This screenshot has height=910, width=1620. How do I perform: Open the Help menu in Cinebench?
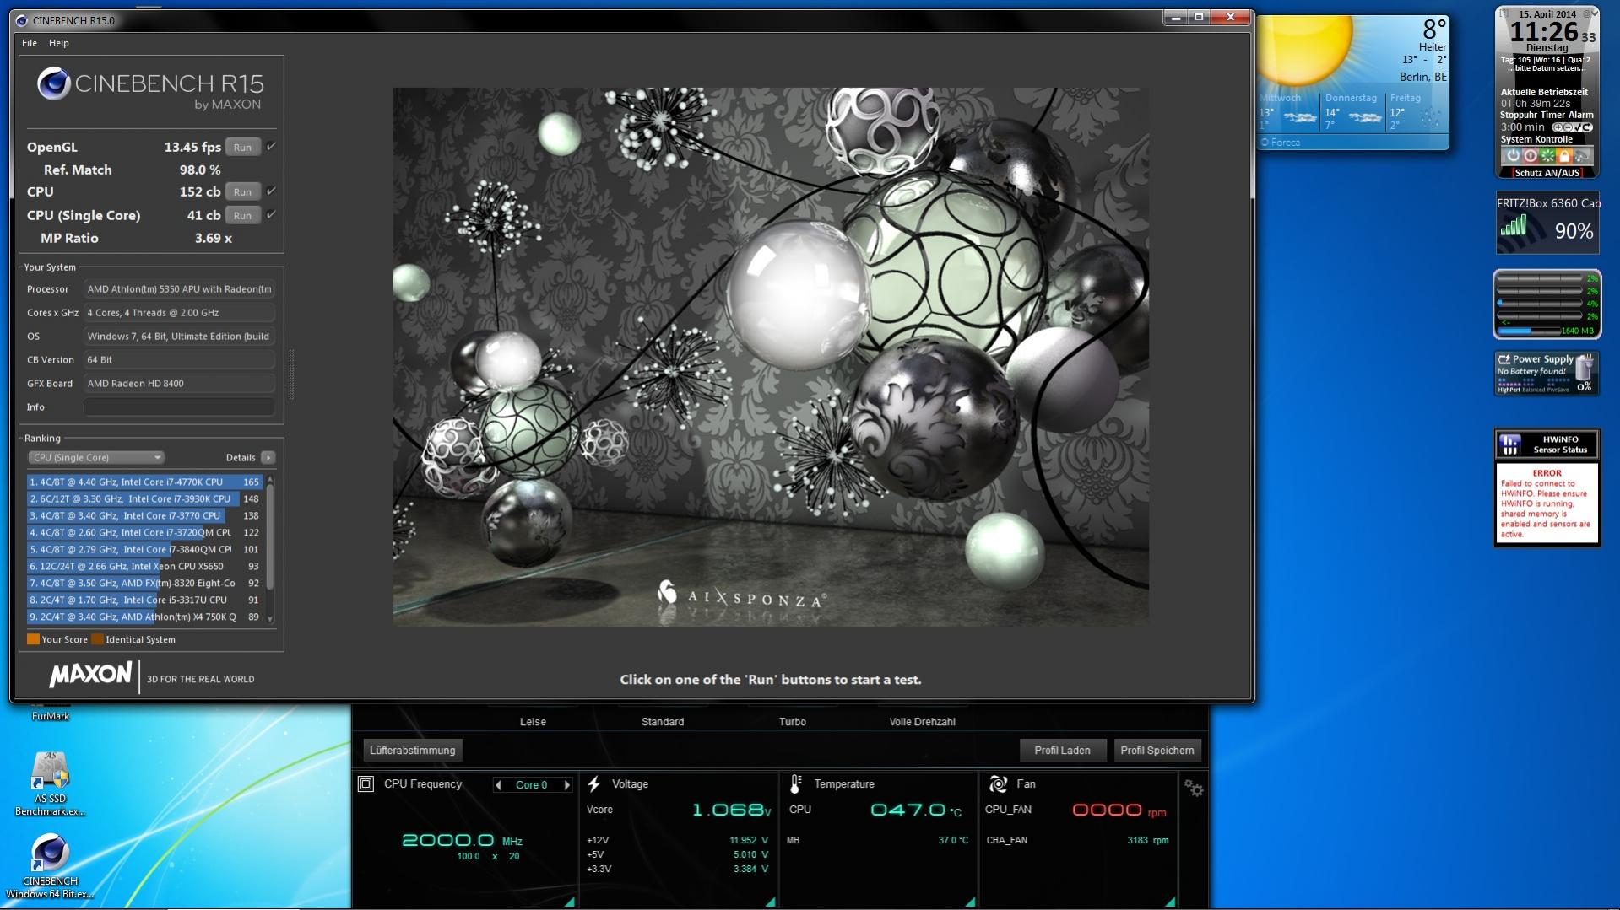[x=59, y=43]
